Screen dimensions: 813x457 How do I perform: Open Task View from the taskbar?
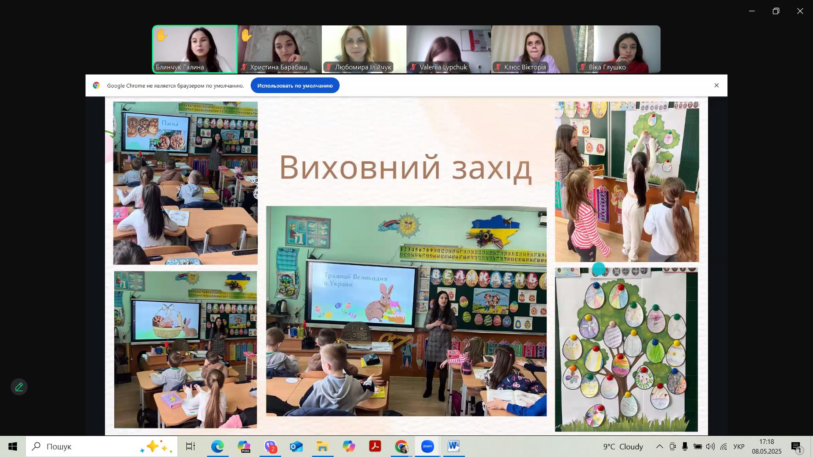point(191,446)
